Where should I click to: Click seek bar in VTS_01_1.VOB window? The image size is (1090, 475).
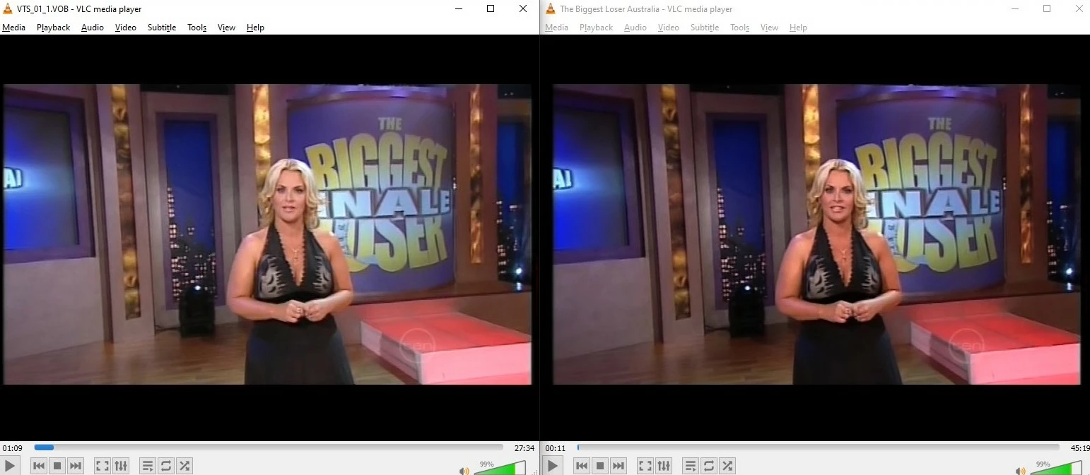(269, 447)
